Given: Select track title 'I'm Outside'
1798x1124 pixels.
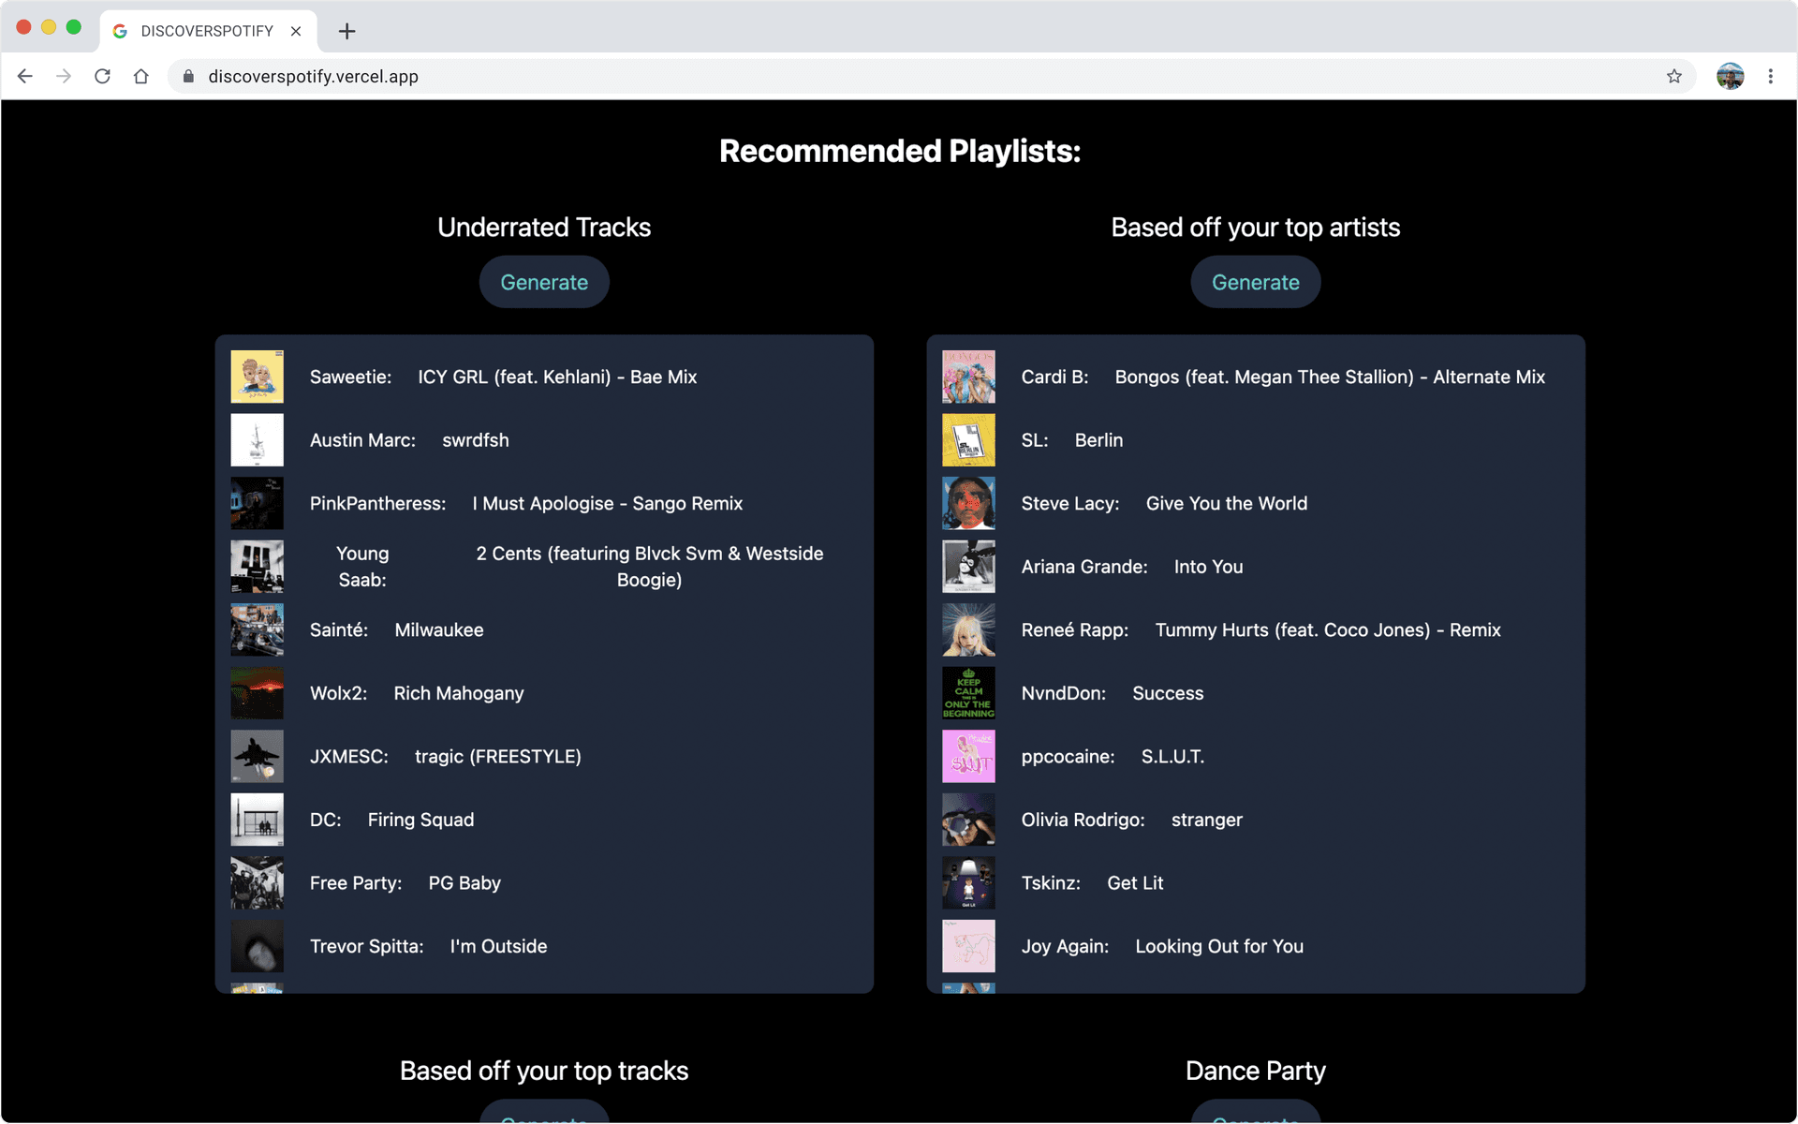Looking at the screenshot, I should [x=498, y=946].
